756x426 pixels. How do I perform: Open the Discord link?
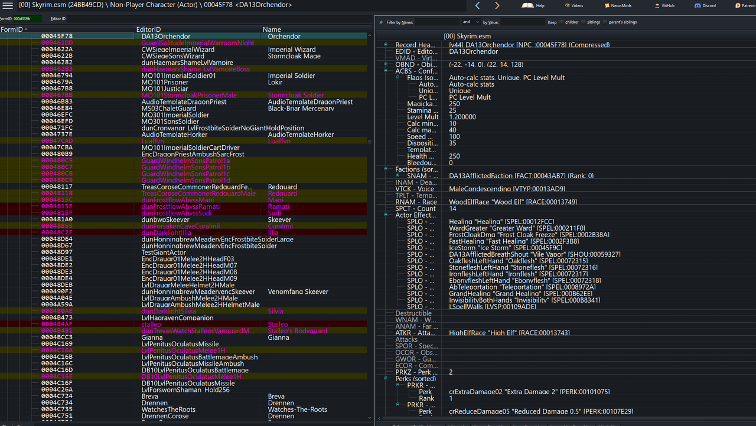coord(705,5)
